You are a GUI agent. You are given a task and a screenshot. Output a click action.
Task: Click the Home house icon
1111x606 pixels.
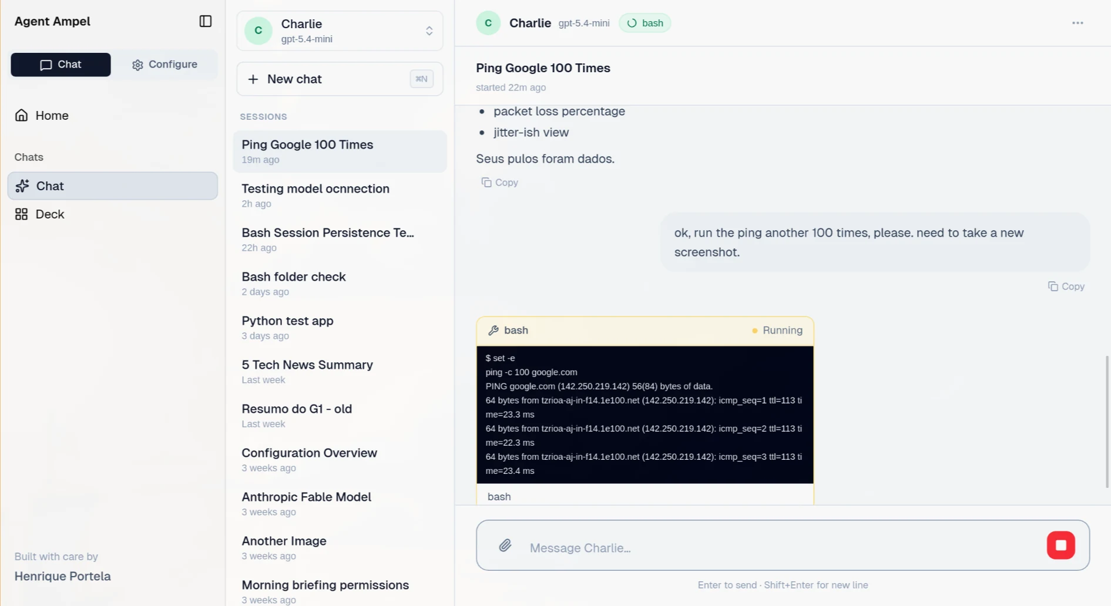tap(22, 115)
